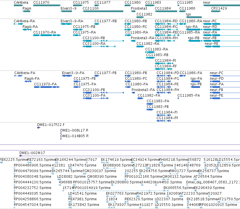
Task: Select the CG31100 gene bar
Action: (103, 11)
